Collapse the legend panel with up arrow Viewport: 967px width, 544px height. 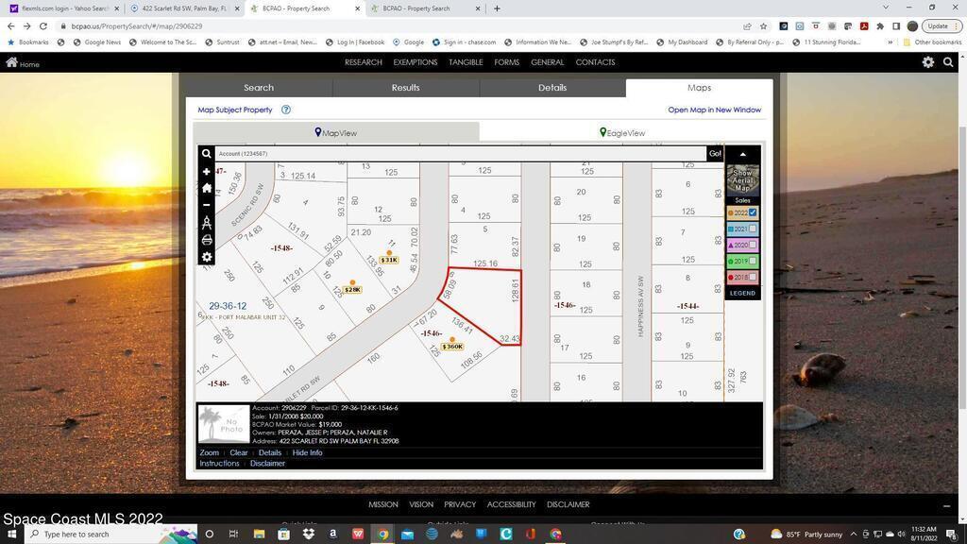click(742, 154)
